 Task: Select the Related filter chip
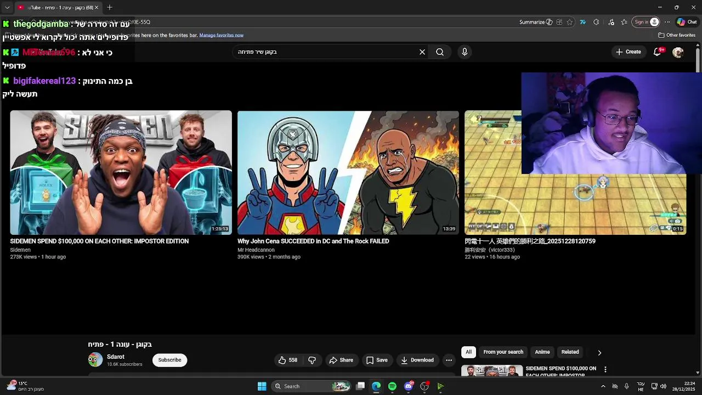coord(570,352)
